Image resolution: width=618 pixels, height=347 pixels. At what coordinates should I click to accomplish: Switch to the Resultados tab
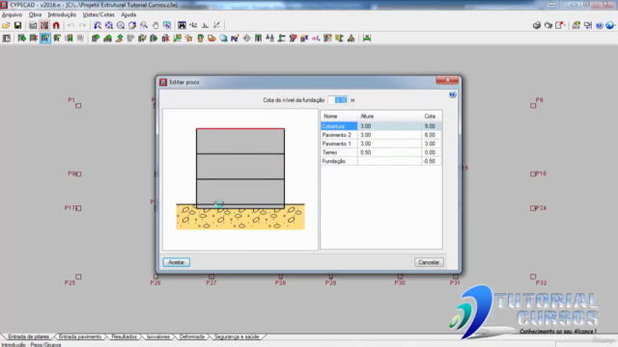point(124,336)
